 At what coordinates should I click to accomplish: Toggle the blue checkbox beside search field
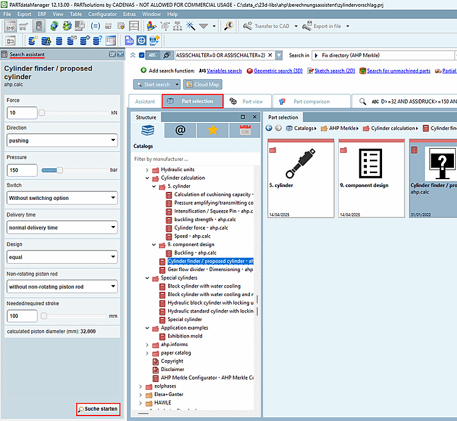[141, 55]
